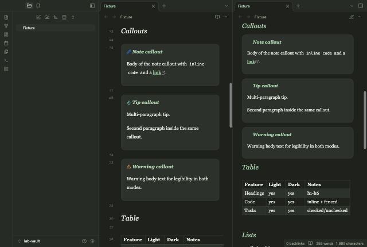Create new canvas from ribbon
This screenshot has height=247, width=367.
6,34
